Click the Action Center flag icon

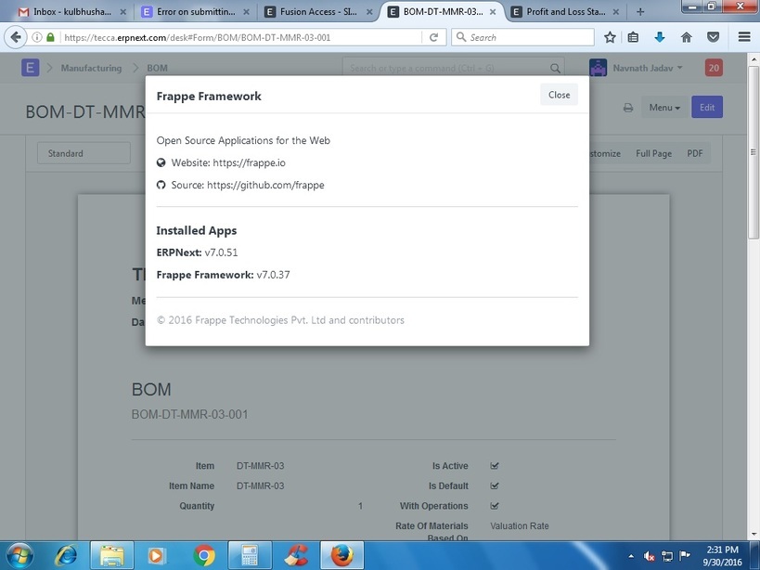(685, 555)
